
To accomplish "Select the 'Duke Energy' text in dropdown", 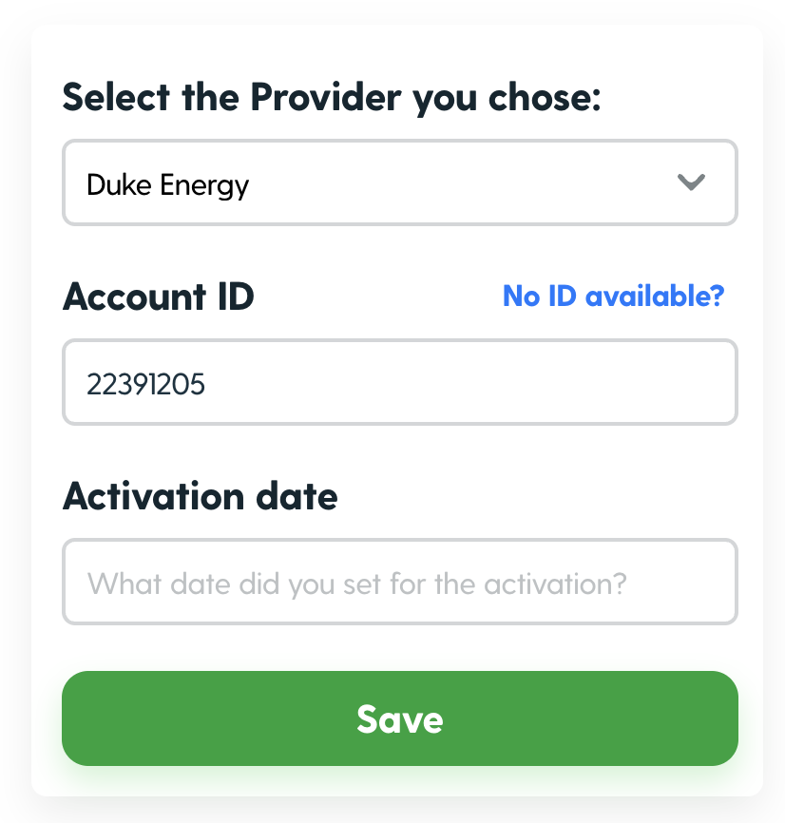I will coord(167,185).
